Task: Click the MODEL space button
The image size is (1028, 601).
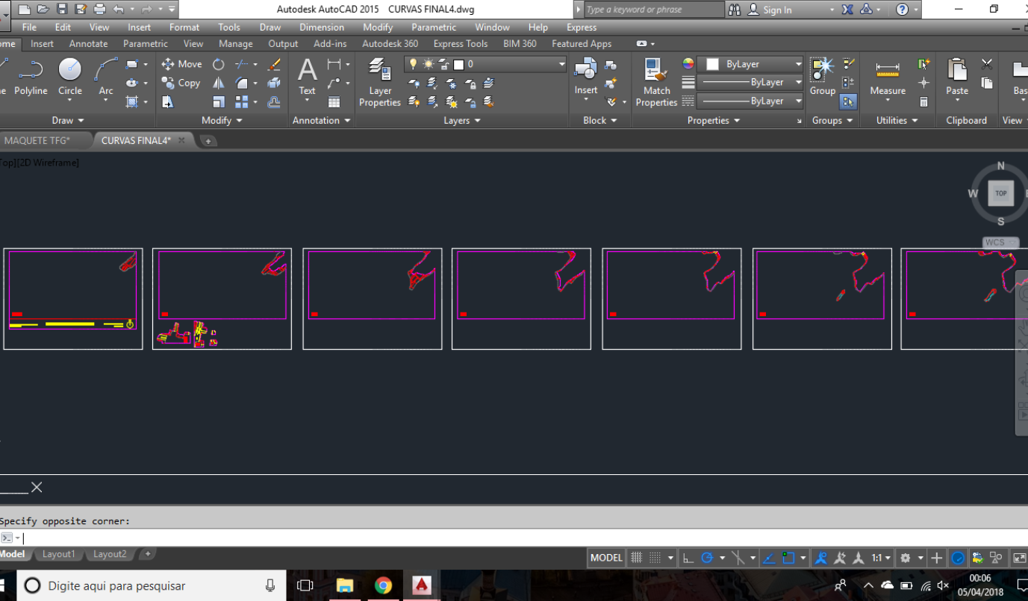Action: click(606, 557)
